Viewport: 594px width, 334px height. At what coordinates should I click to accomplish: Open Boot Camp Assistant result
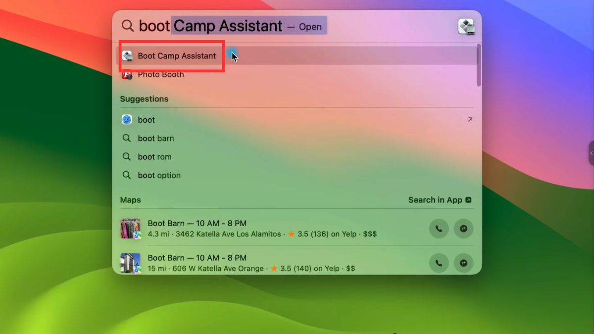click(x=296, y=56)
